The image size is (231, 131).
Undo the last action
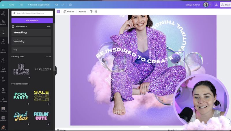[x=57, y=5]
